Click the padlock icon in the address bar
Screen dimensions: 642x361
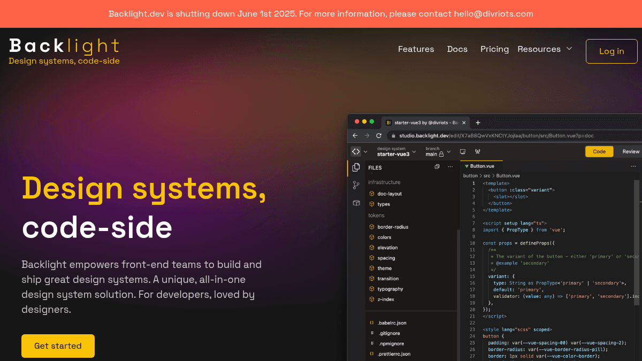393,136
